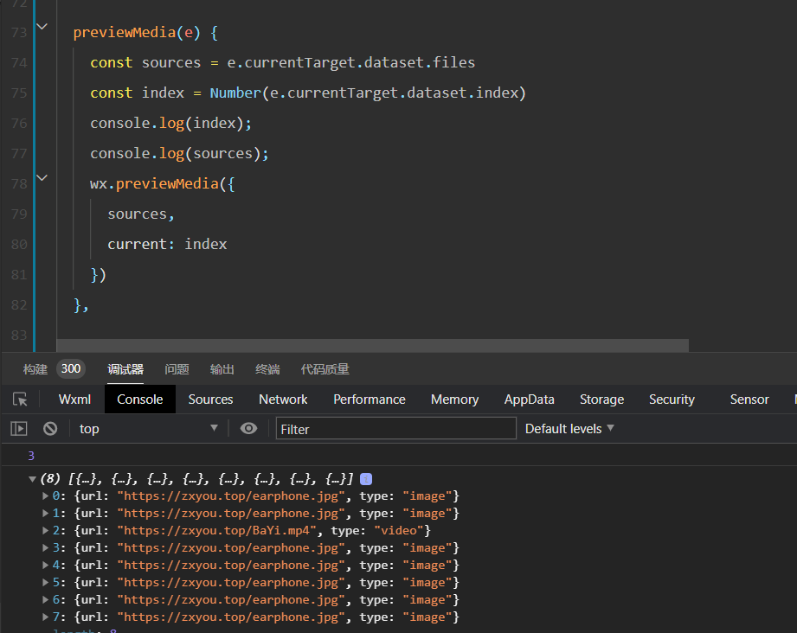Open the Sensor tab
Viewport: 797px width, 633px height.
[x=749, y=400]
